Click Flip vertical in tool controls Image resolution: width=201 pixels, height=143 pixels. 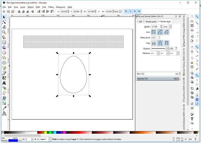[x=32, y=12]
